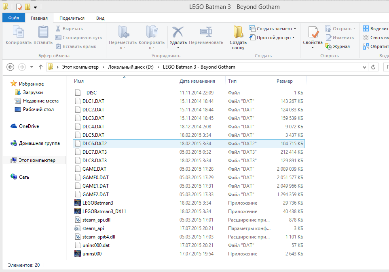Click the Удалить red X icon

click(178, 33)
